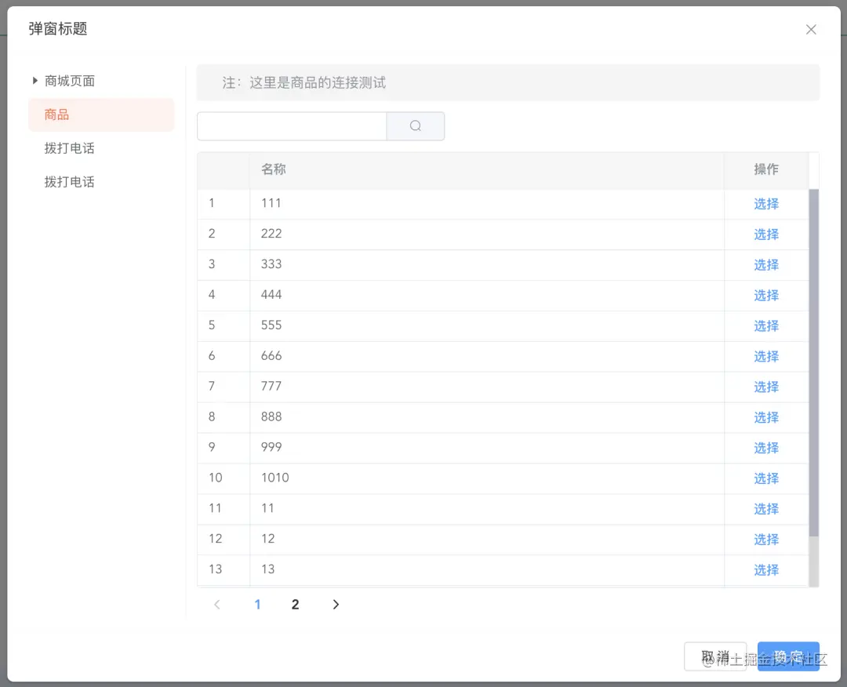Click 选择 for row 777
Screen dimensions: 847x687
[x=766, y=387]
